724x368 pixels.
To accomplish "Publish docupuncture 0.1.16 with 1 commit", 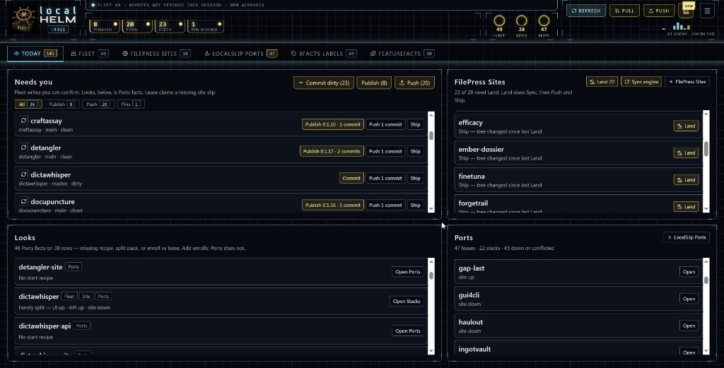I will tap(333, 205).
